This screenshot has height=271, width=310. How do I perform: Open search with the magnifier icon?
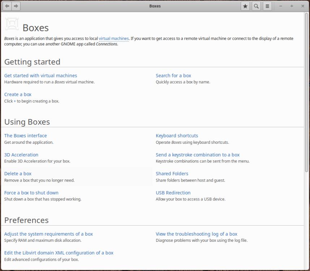[256, 6]
